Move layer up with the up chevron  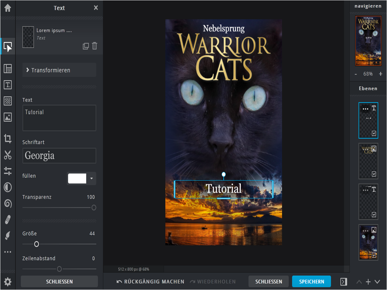tap(359, 282)
